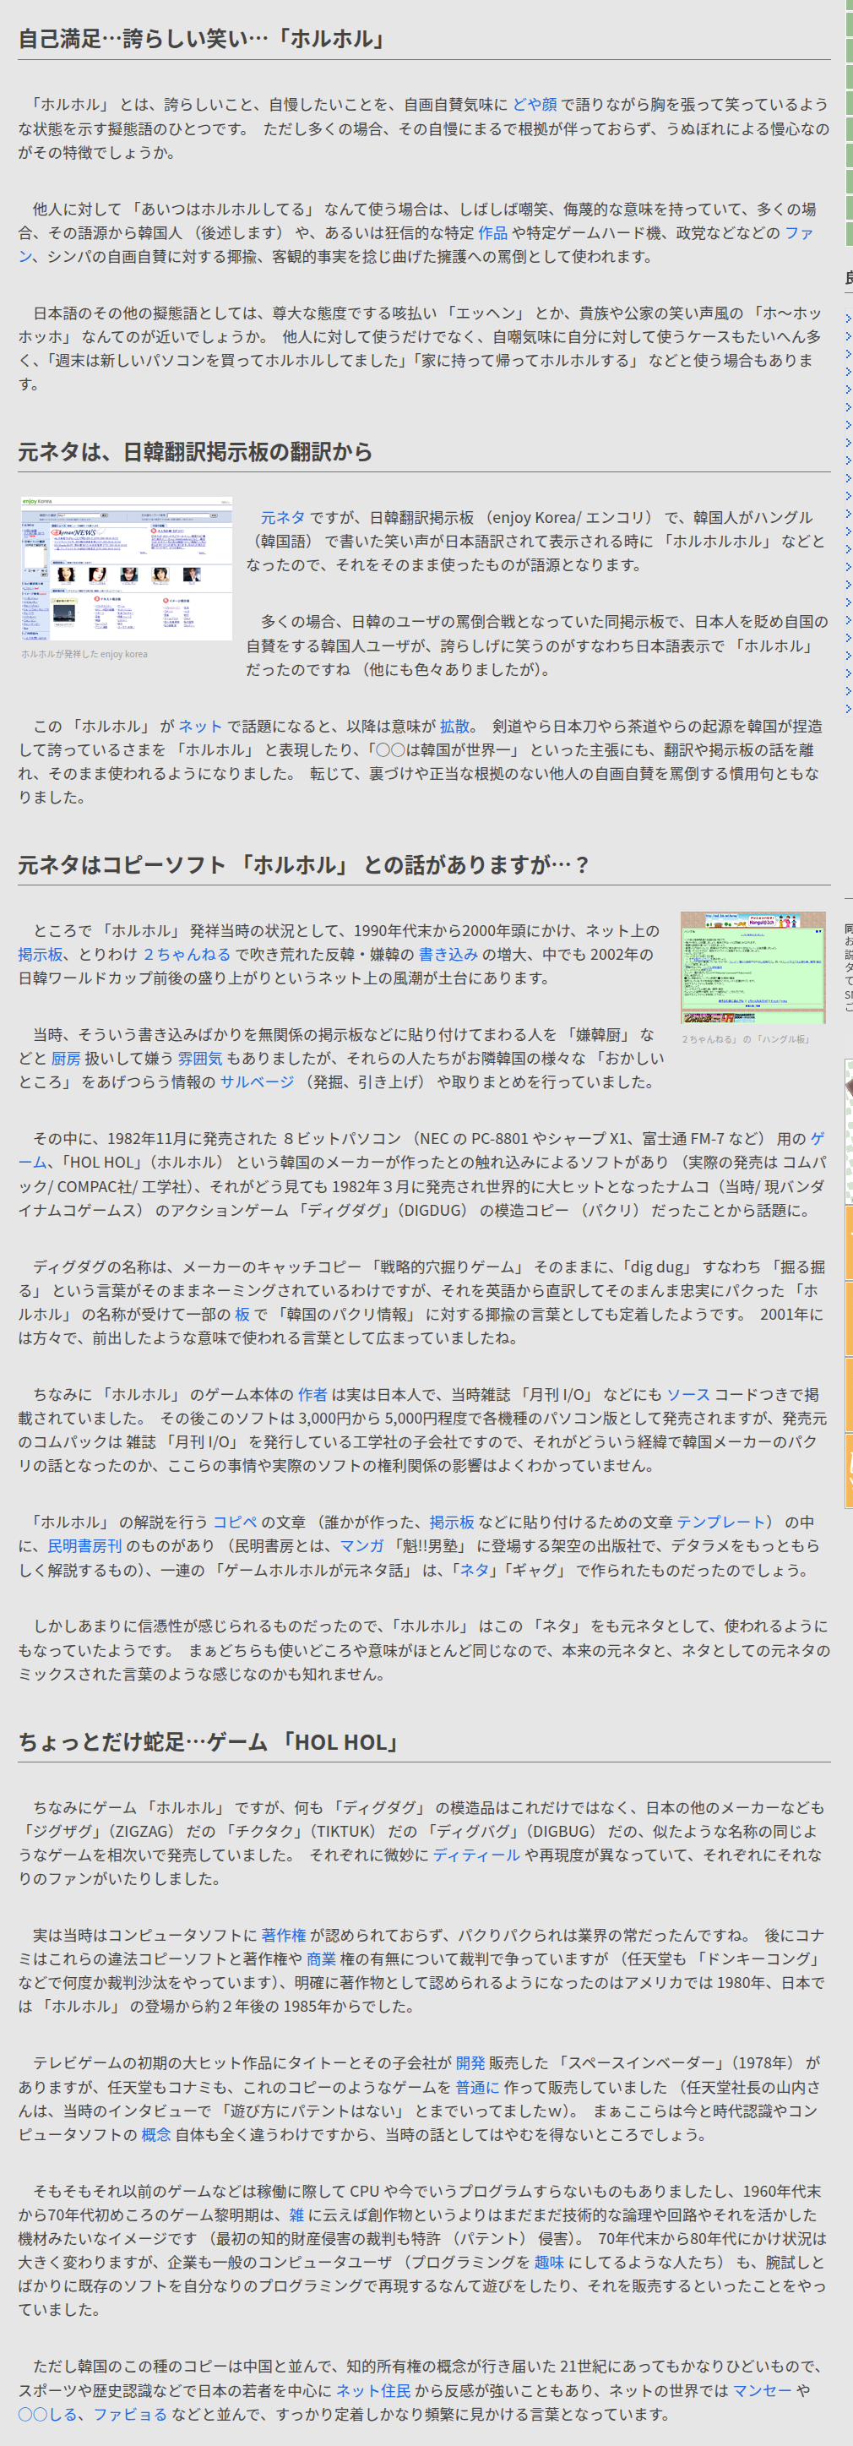This screenshot has height=2446, width=853.
Task: Open the マンセー link
Action: 763,2391
